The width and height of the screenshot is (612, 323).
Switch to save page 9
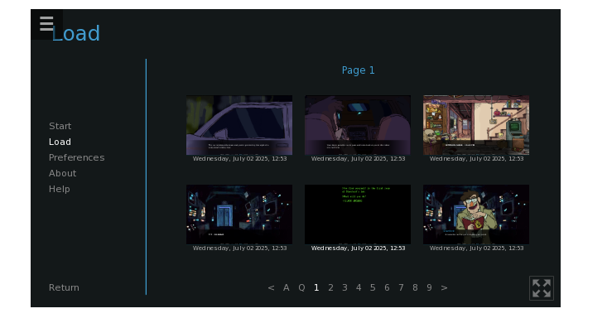tap(429, 288)
